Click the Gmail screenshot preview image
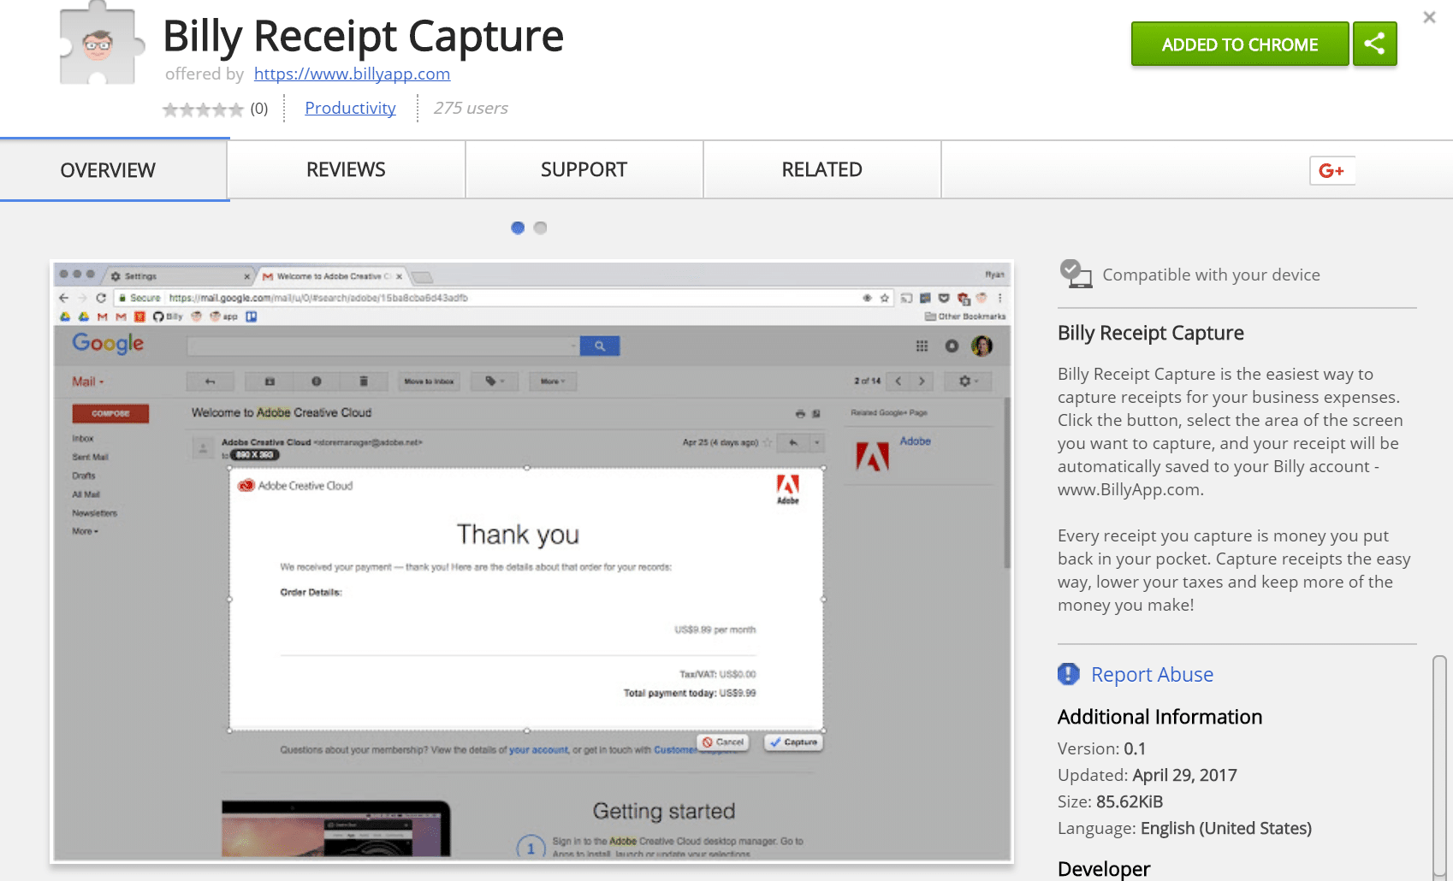Viewport: 1453px width, 881px height. 531,561
